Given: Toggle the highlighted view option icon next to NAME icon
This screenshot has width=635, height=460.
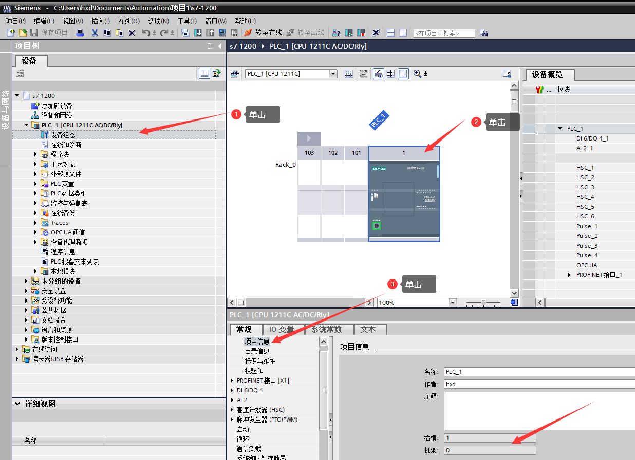Looking at the screenshot, I should (379, 74).
